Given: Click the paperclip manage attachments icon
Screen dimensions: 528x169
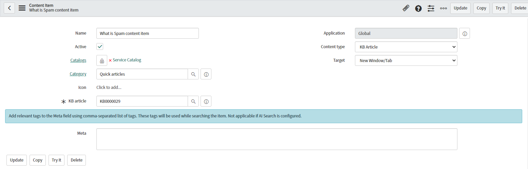Looking at the screenshot, I should point(406,8).
